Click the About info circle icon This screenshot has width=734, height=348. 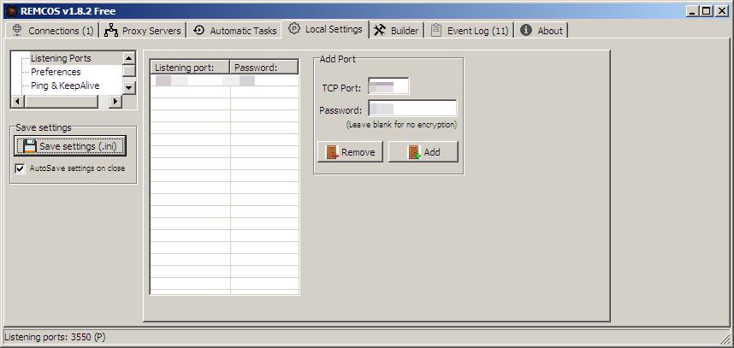(526, 30)
